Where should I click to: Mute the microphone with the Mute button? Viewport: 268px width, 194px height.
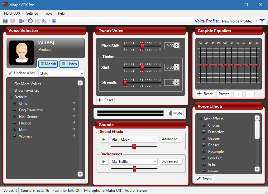[175, 113]
